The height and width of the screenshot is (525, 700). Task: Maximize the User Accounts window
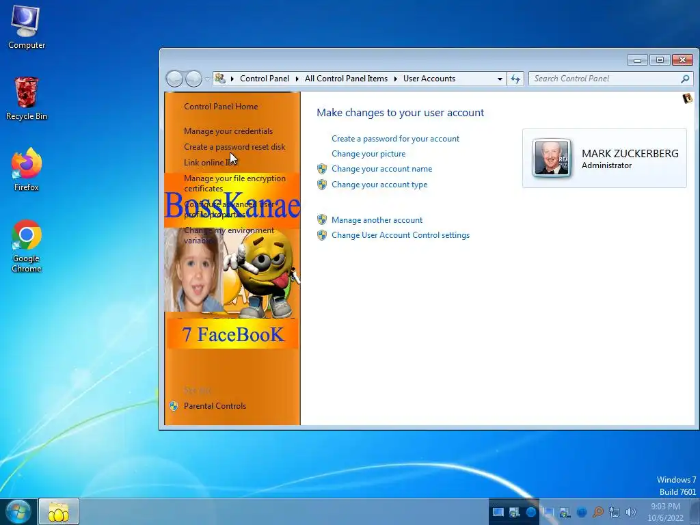(660, 60)
